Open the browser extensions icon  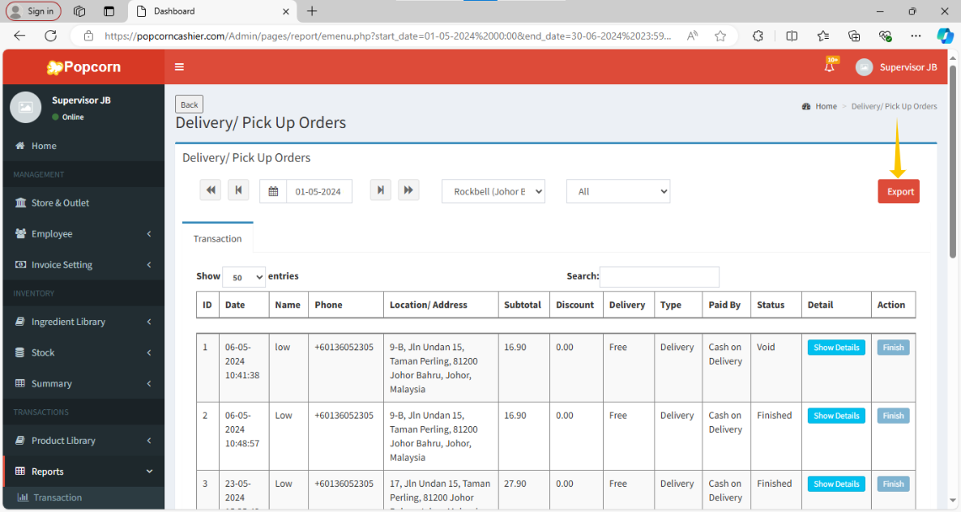point(758,36)
